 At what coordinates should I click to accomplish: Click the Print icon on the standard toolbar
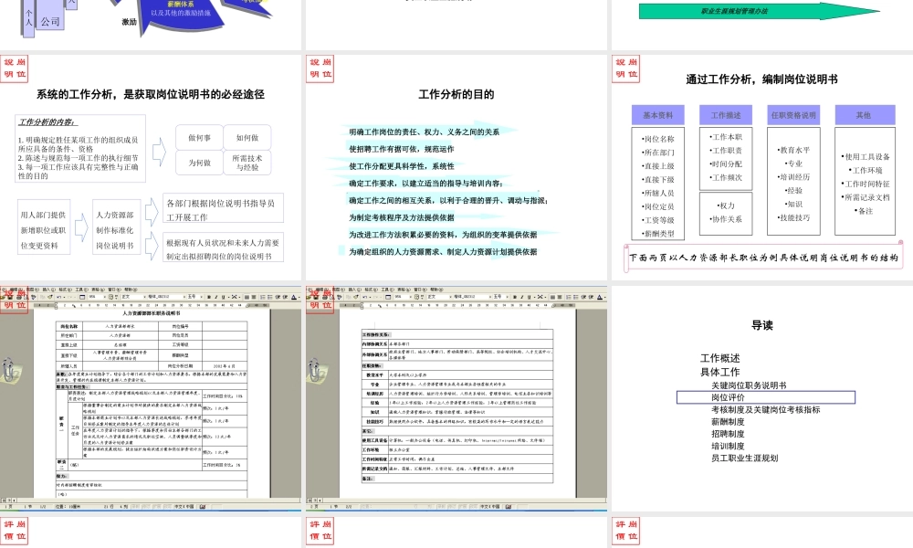[18, 299]
